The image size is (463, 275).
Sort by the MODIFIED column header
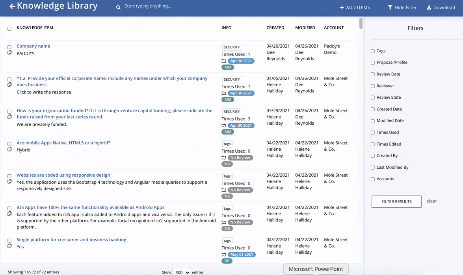(305, 28)
